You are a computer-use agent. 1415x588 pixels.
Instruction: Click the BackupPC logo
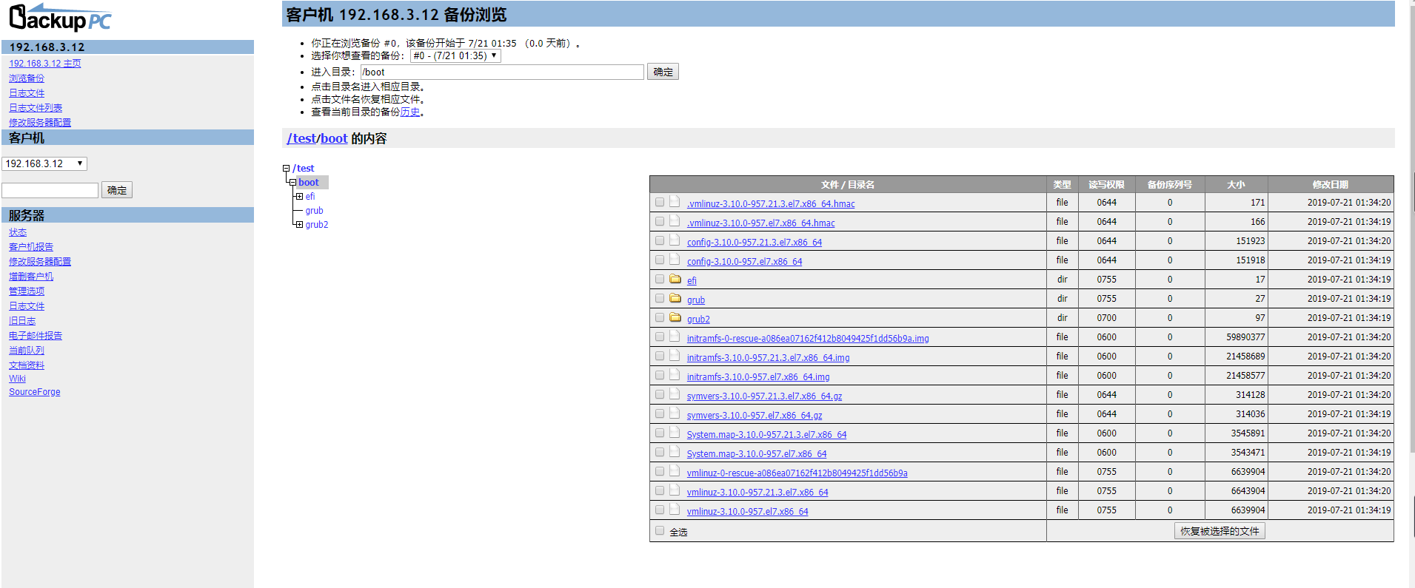click(60, 18)
